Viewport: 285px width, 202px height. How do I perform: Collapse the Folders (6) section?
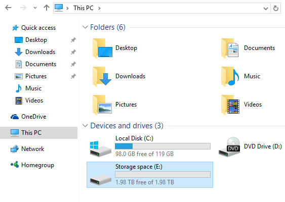click(85, 27)
